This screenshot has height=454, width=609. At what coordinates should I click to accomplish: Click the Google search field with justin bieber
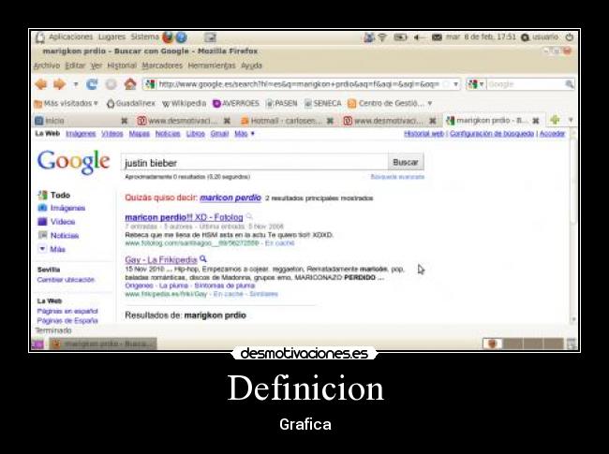[x=255, y=163]
